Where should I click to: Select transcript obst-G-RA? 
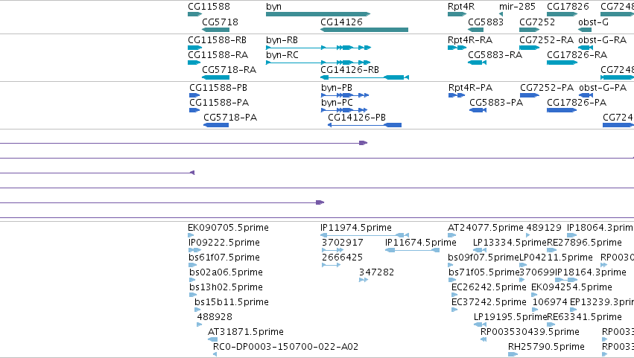click(x=603, y=40)
